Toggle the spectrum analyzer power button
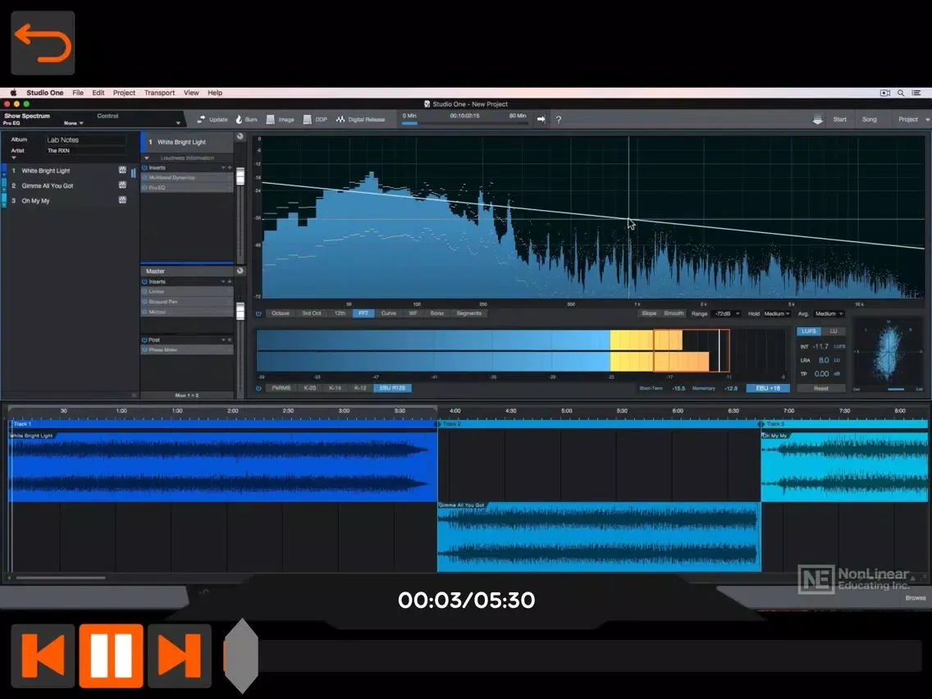This screenshot has height=699, width=932. point(258,313)
